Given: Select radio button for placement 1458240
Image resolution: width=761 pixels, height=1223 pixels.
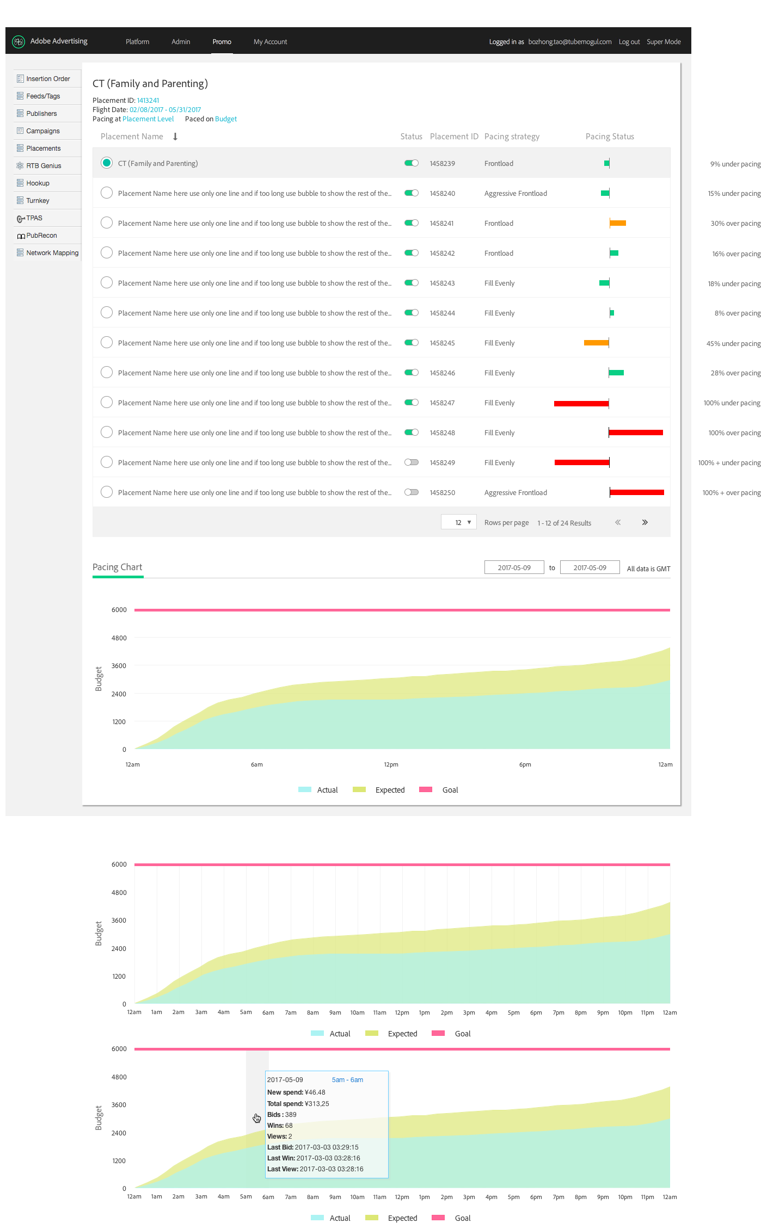Looking at the screenshot, I should pyautogui.click(x=107, y=193).
